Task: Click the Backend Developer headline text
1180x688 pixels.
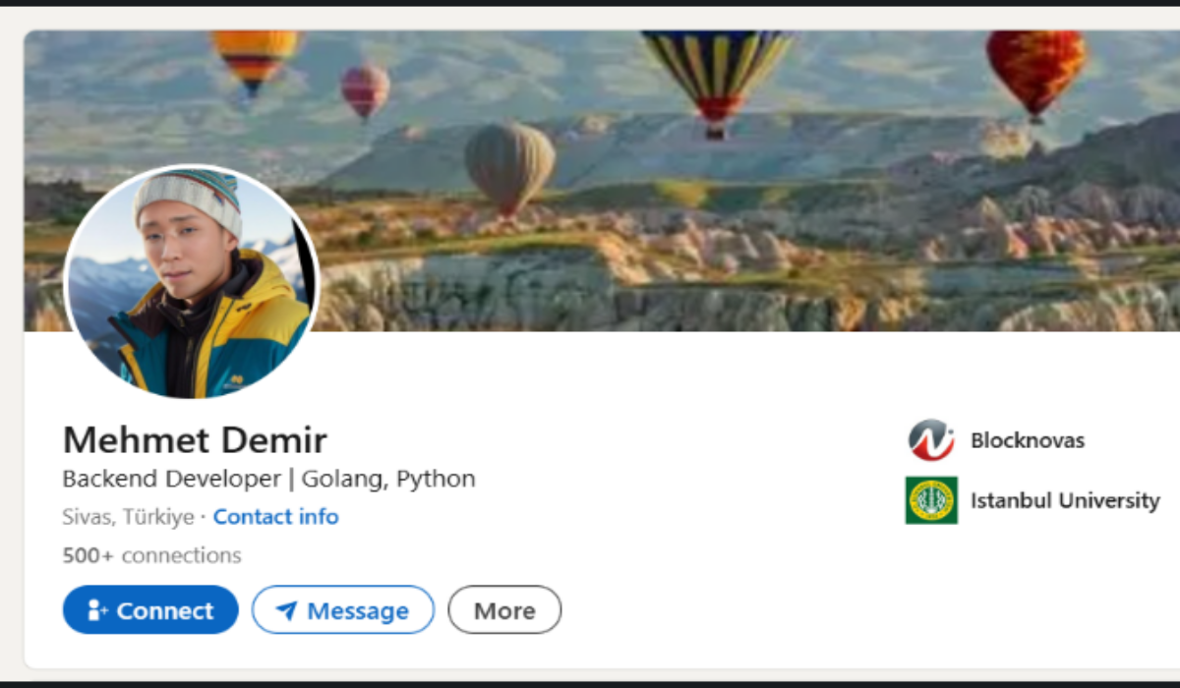Action: [268, 479]
